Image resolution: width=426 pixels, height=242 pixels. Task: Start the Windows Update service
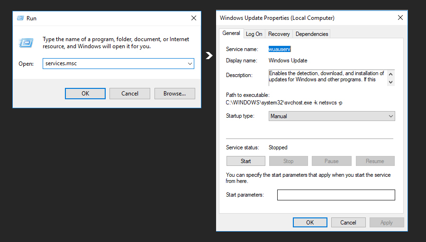[x=245, y=161]
